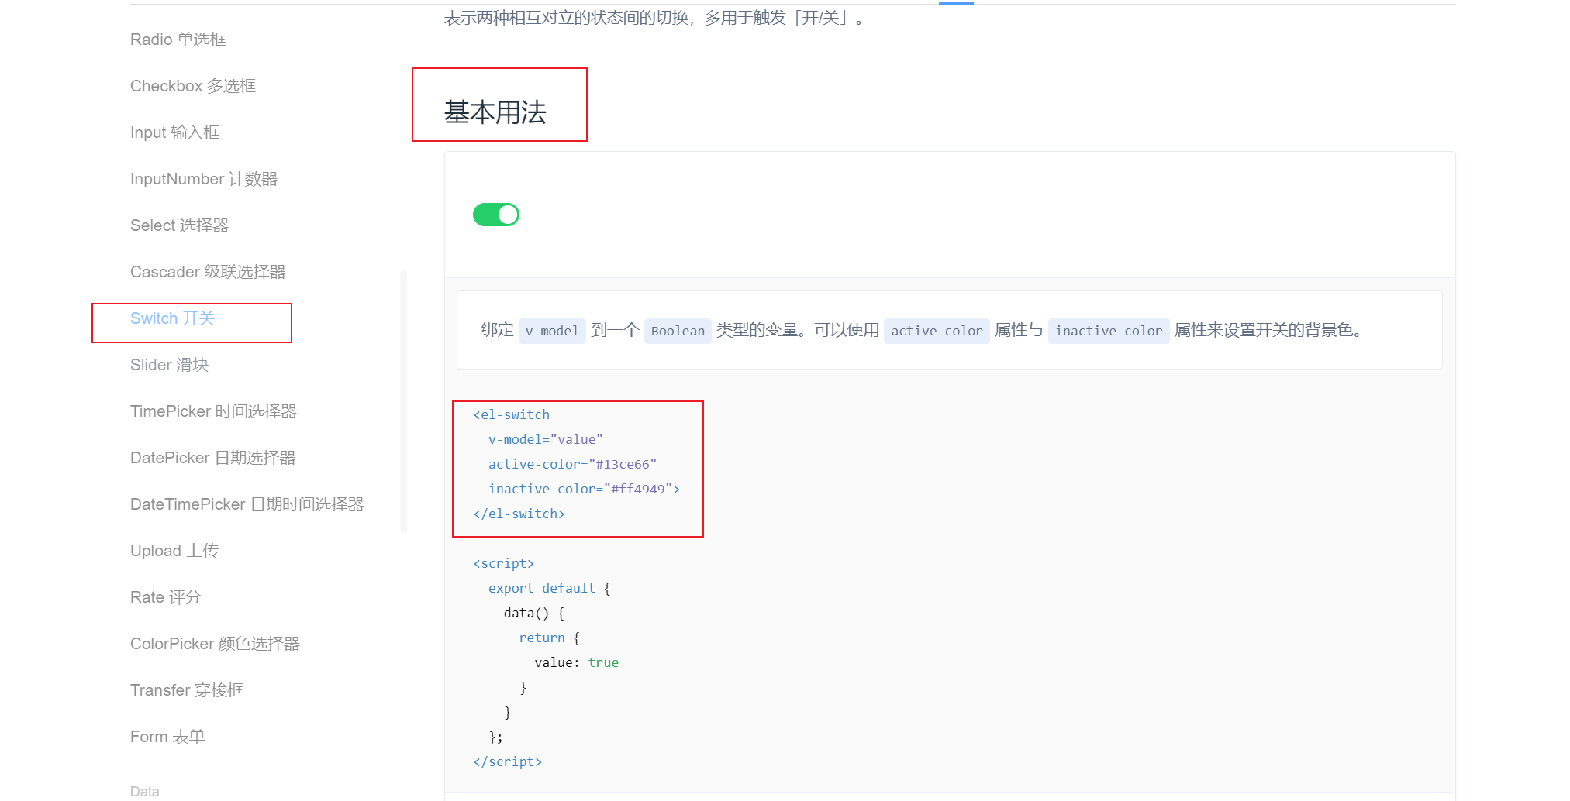This screenshot has width=1570, height=801.
Task: Open the "Radio 单选框" documentation page
Action: point(178,40)
